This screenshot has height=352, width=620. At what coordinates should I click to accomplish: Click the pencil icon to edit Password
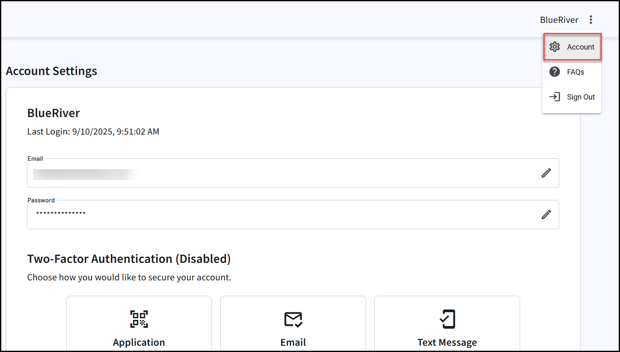coord(546,215)
